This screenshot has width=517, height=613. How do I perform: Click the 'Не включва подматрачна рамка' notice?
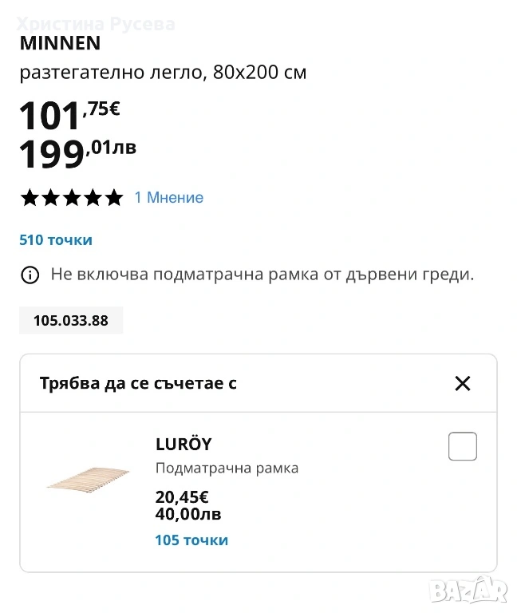[262, 275]
